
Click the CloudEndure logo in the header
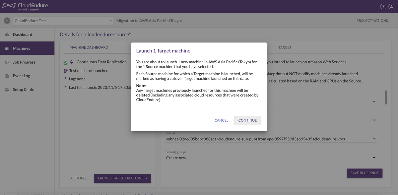tap(25, 6)
